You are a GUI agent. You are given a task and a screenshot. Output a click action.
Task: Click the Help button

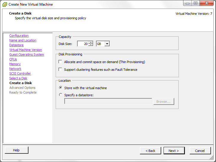pos(16,150)
